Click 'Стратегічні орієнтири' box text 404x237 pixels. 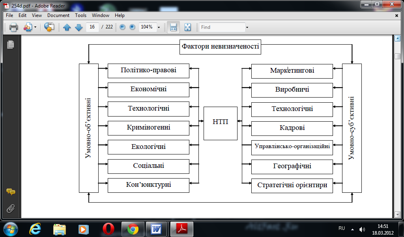click(292, 185)
